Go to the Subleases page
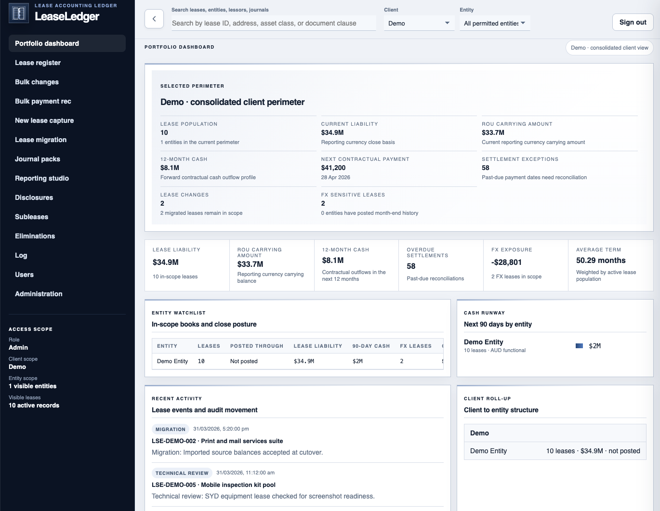660x511 pixels. (x=31, y=217)
